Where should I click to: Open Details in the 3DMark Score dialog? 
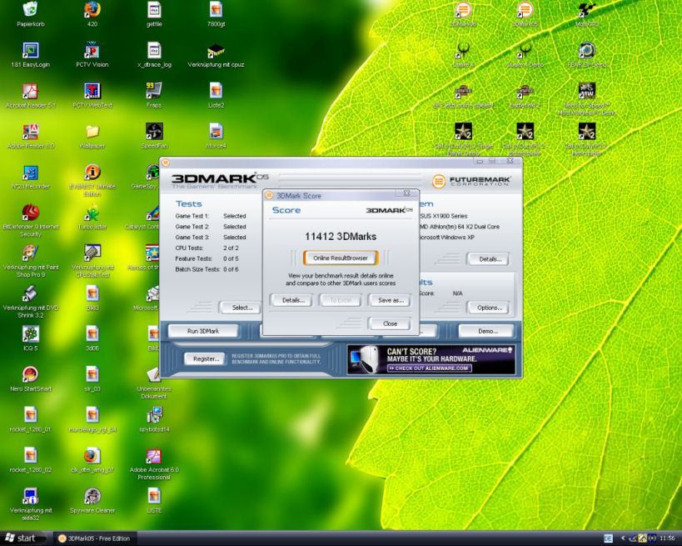point(291,300)
